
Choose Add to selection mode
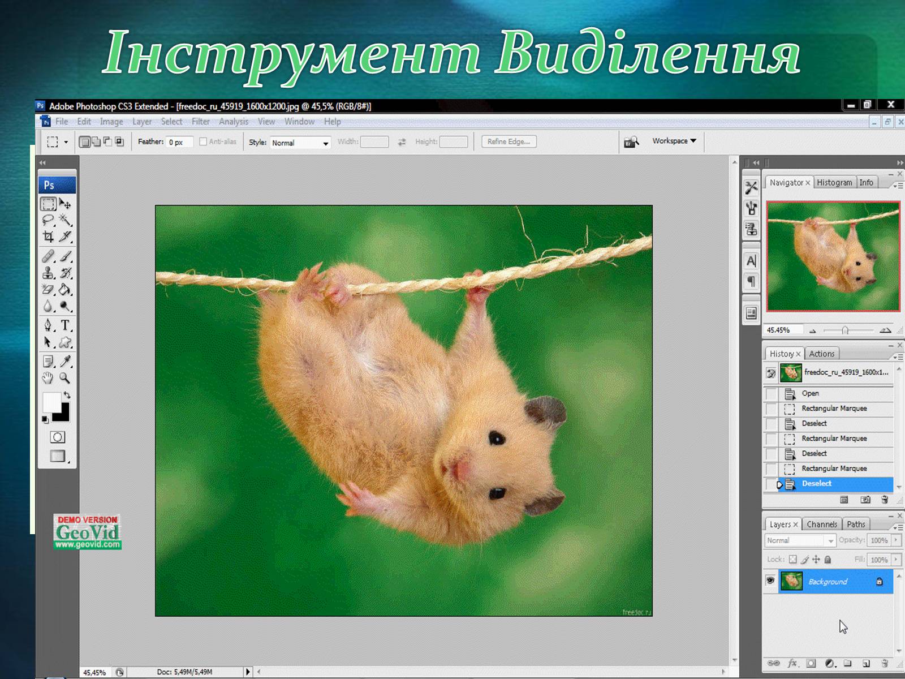click(x=96, y=141)
